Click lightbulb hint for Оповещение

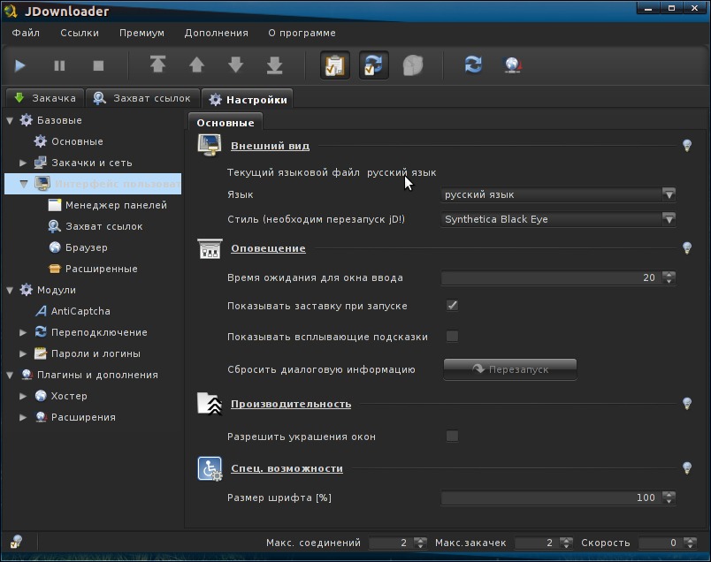(687, 248)
